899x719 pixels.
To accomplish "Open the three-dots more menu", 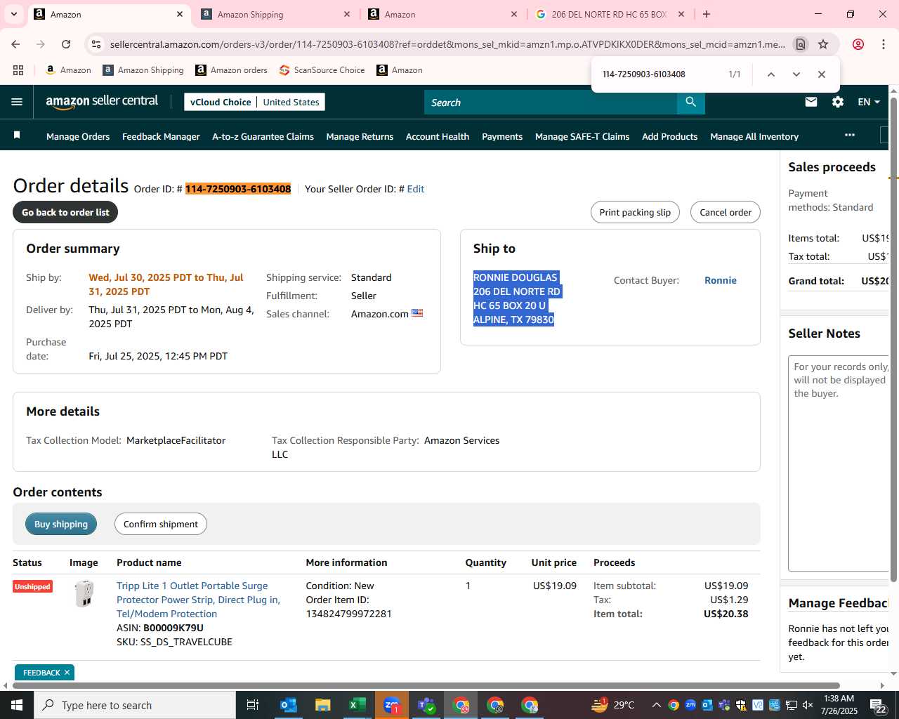I will 850,135.
